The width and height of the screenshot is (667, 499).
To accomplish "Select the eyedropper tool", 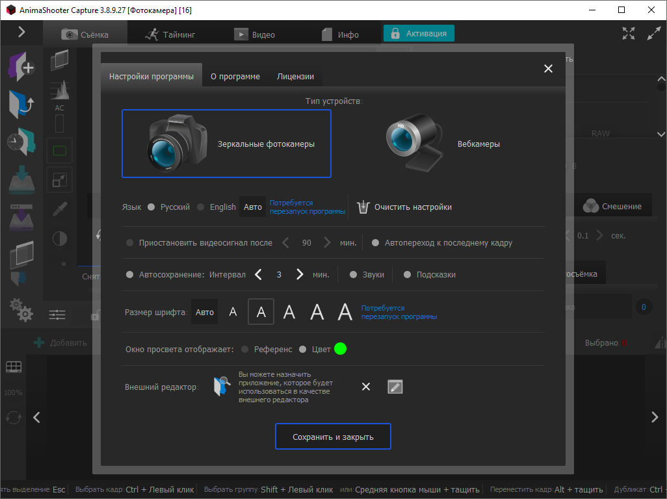I will [x=60, y=209].
